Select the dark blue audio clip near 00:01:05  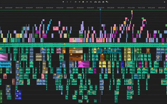tap(122, 64)
